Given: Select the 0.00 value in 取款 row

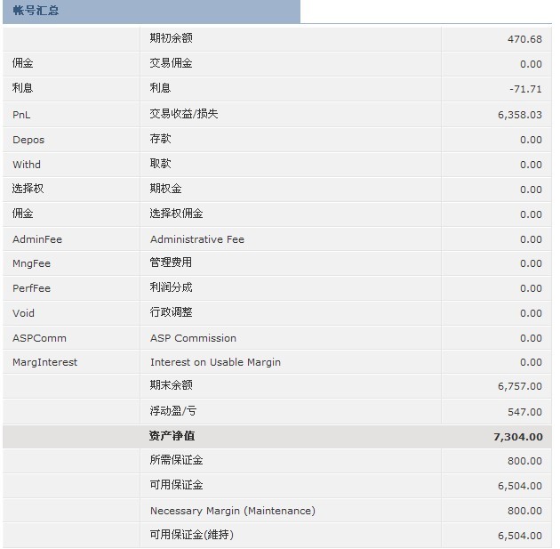Looking at the screenshot, I should coord(531,165).
